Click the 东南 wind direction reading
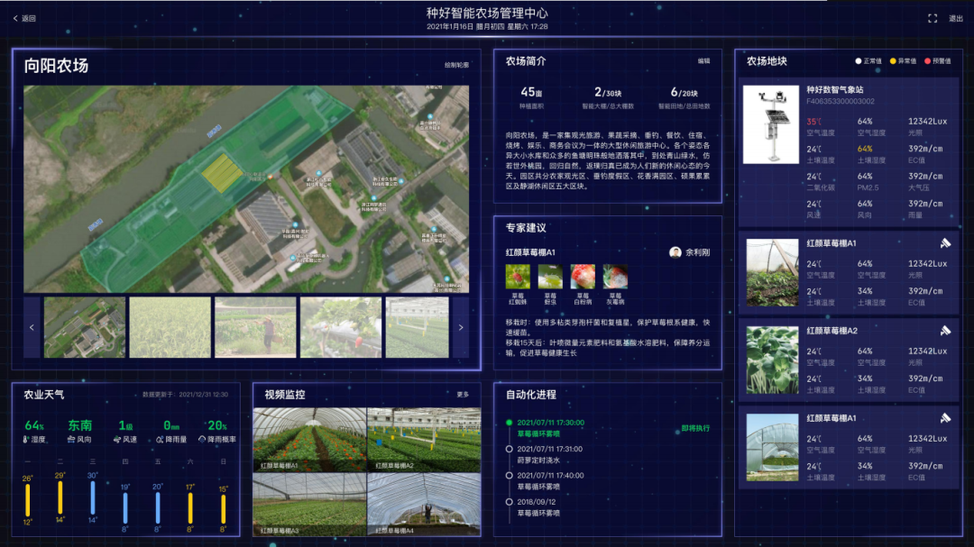The image size is (974, 547). click(80, 426)
